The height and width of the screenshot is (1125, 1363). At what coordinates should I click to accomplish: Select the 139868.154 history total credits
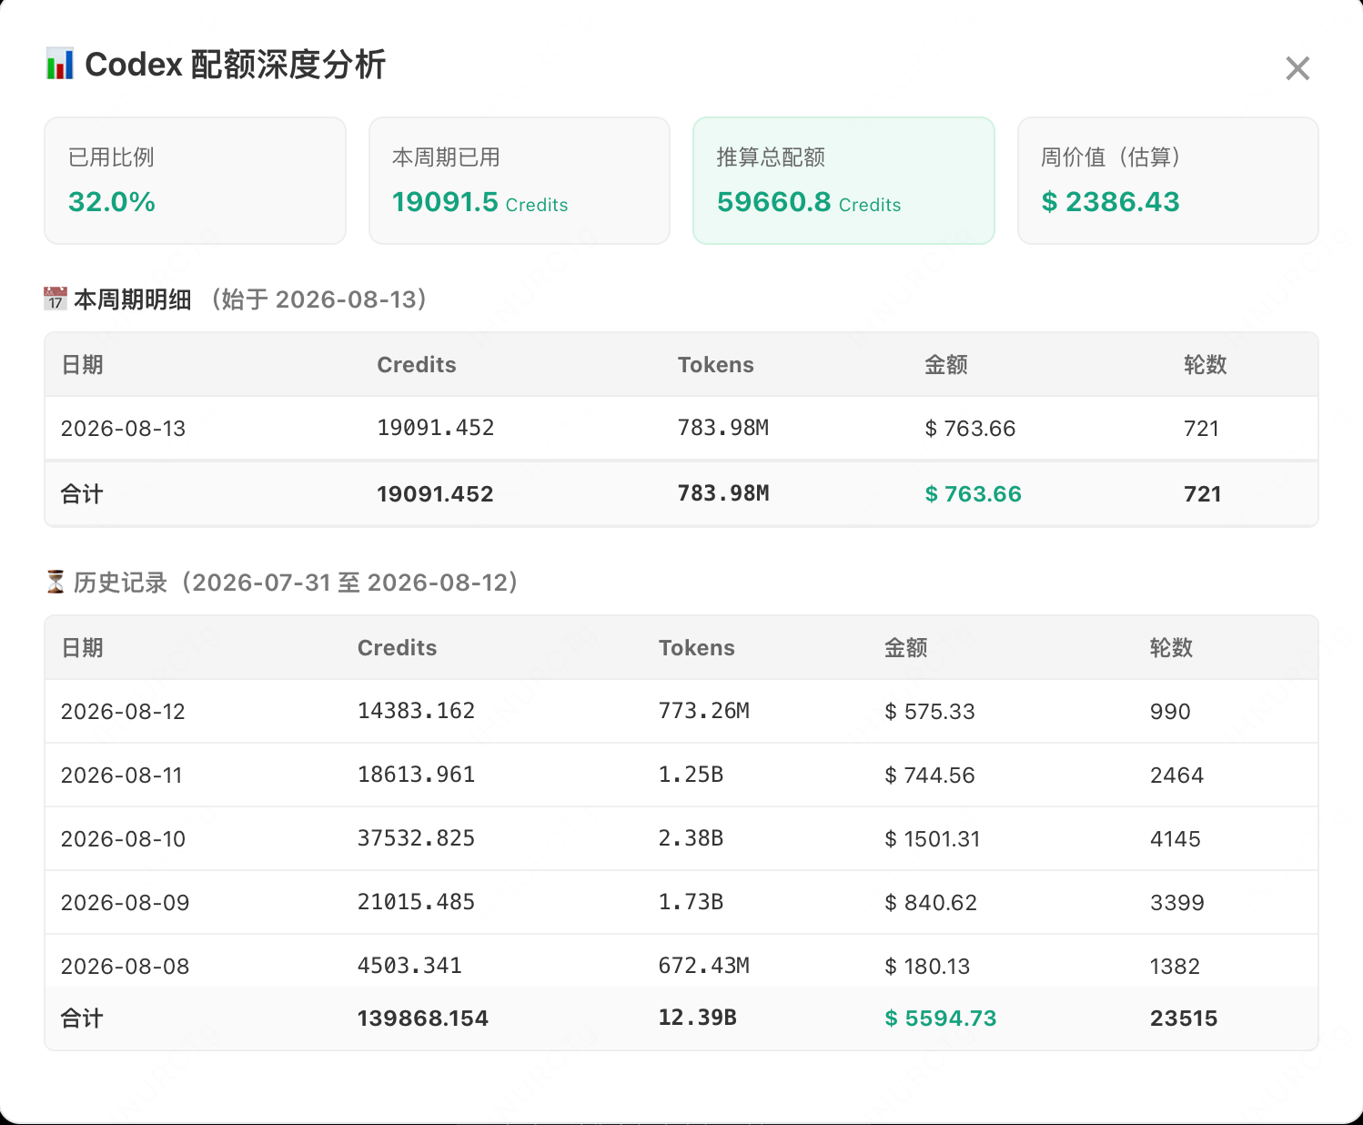(x=423, y=1019)
